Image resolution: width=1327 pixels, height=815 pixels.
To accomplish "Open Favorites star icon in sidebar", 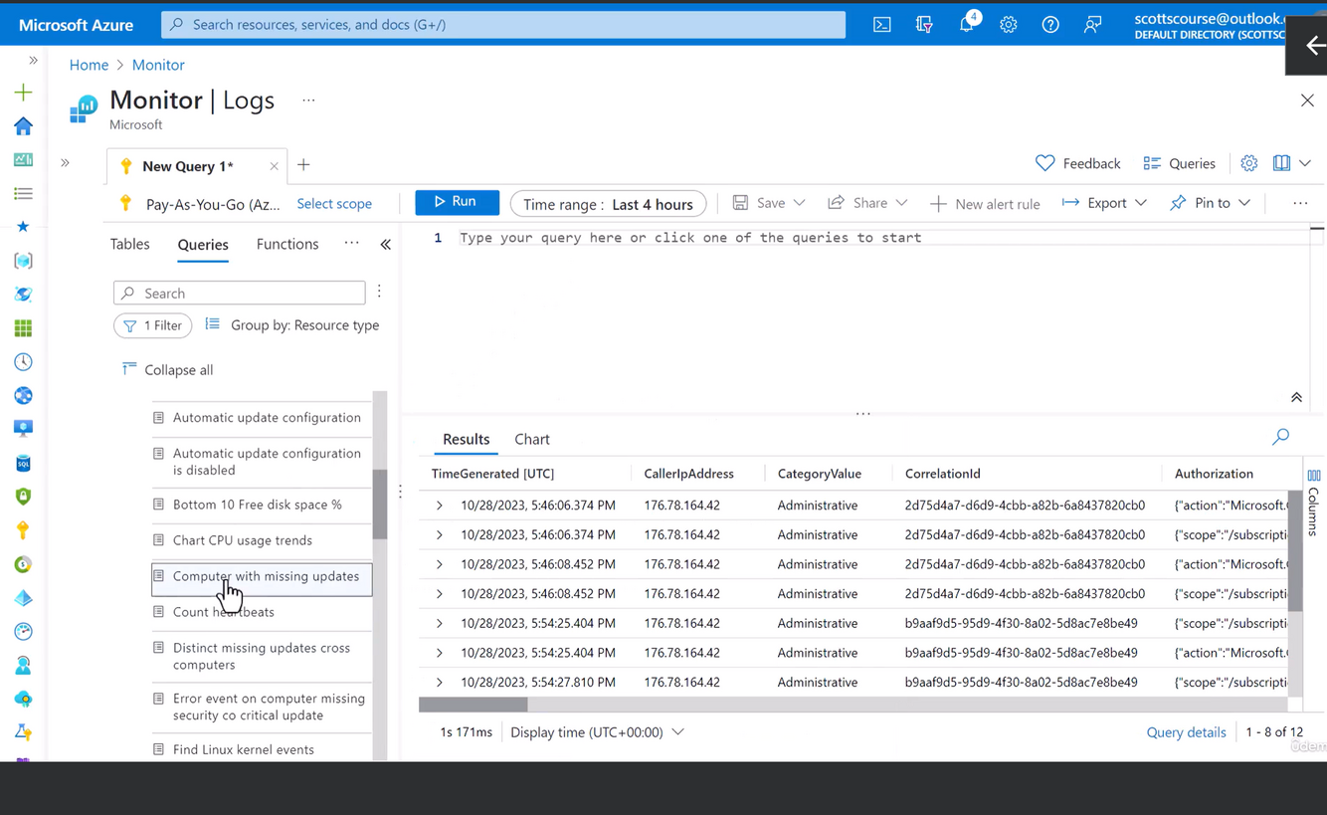I will click(x=23, y=227).
